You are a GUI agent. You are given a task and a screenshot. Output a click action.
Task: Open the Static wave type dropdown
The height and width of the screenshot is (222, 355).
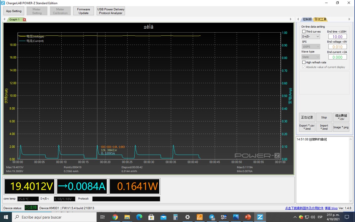[x=311, y=57]
